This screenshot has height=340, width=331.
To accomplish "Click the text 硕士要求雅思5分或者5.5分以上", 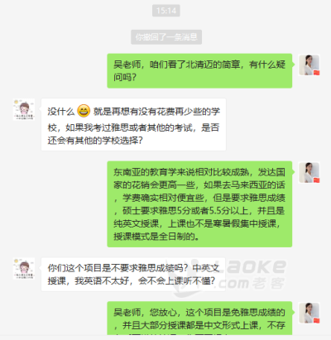I will click(185, 211).
